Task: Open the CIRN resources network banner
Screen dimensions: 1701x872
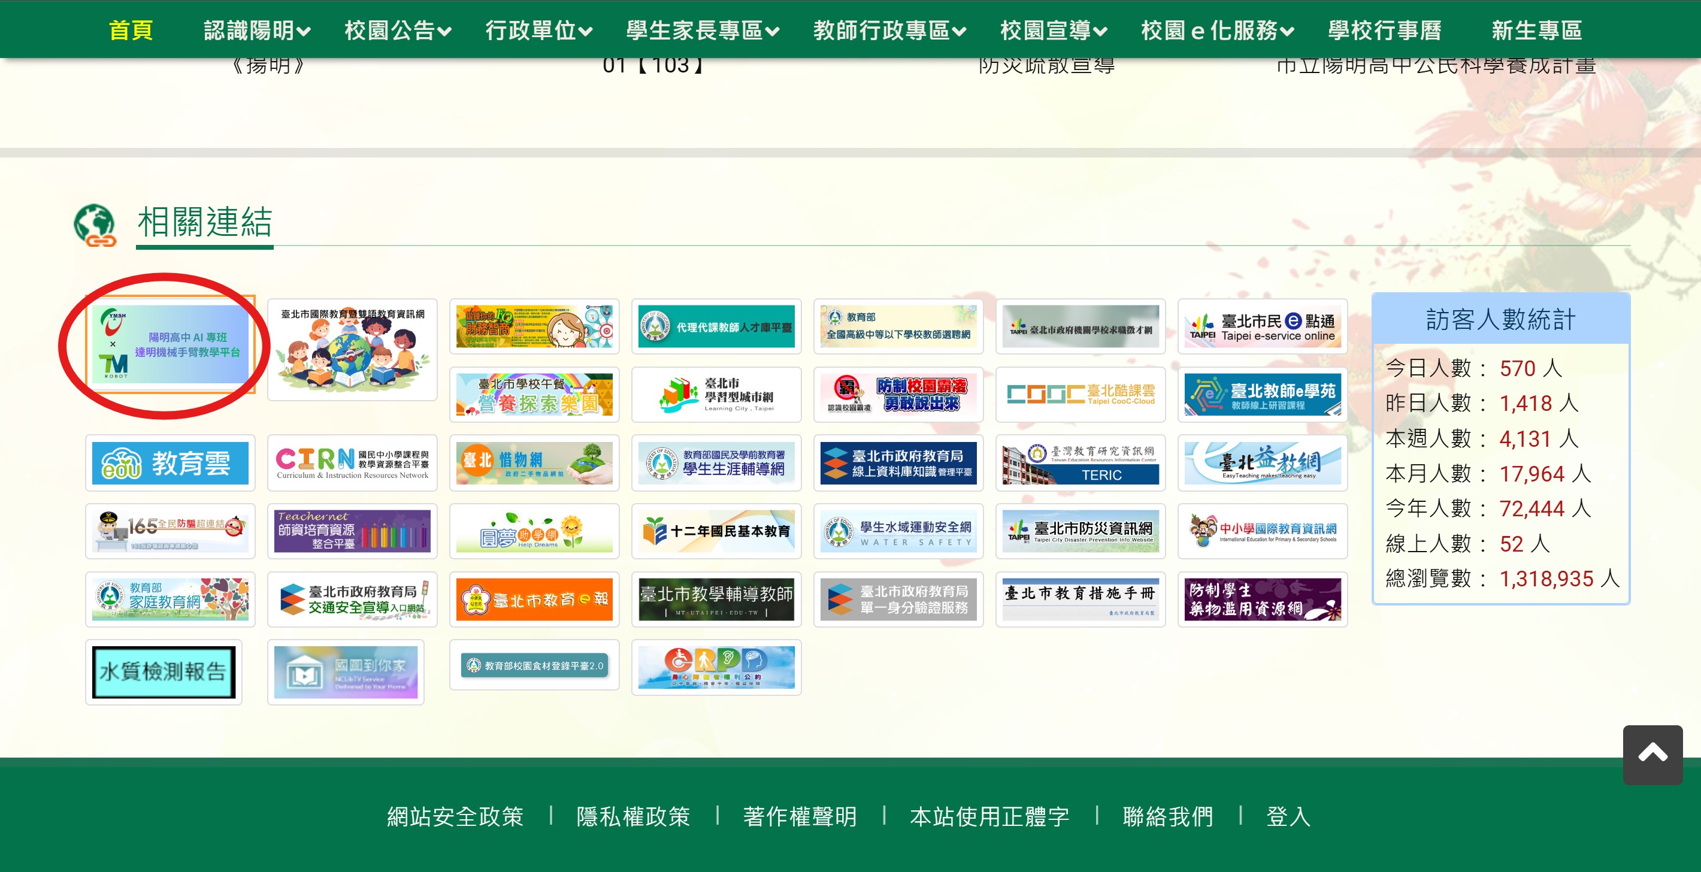Action: click(352, 463)
